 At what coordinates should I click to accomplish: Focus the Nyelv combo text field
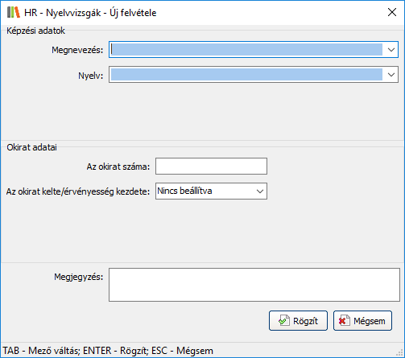[x=246, y=75]
